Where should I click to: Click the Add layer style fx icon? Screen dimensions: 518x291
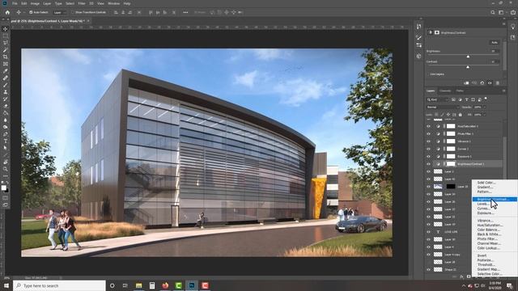pyautogui.click(x=461, y=276)
